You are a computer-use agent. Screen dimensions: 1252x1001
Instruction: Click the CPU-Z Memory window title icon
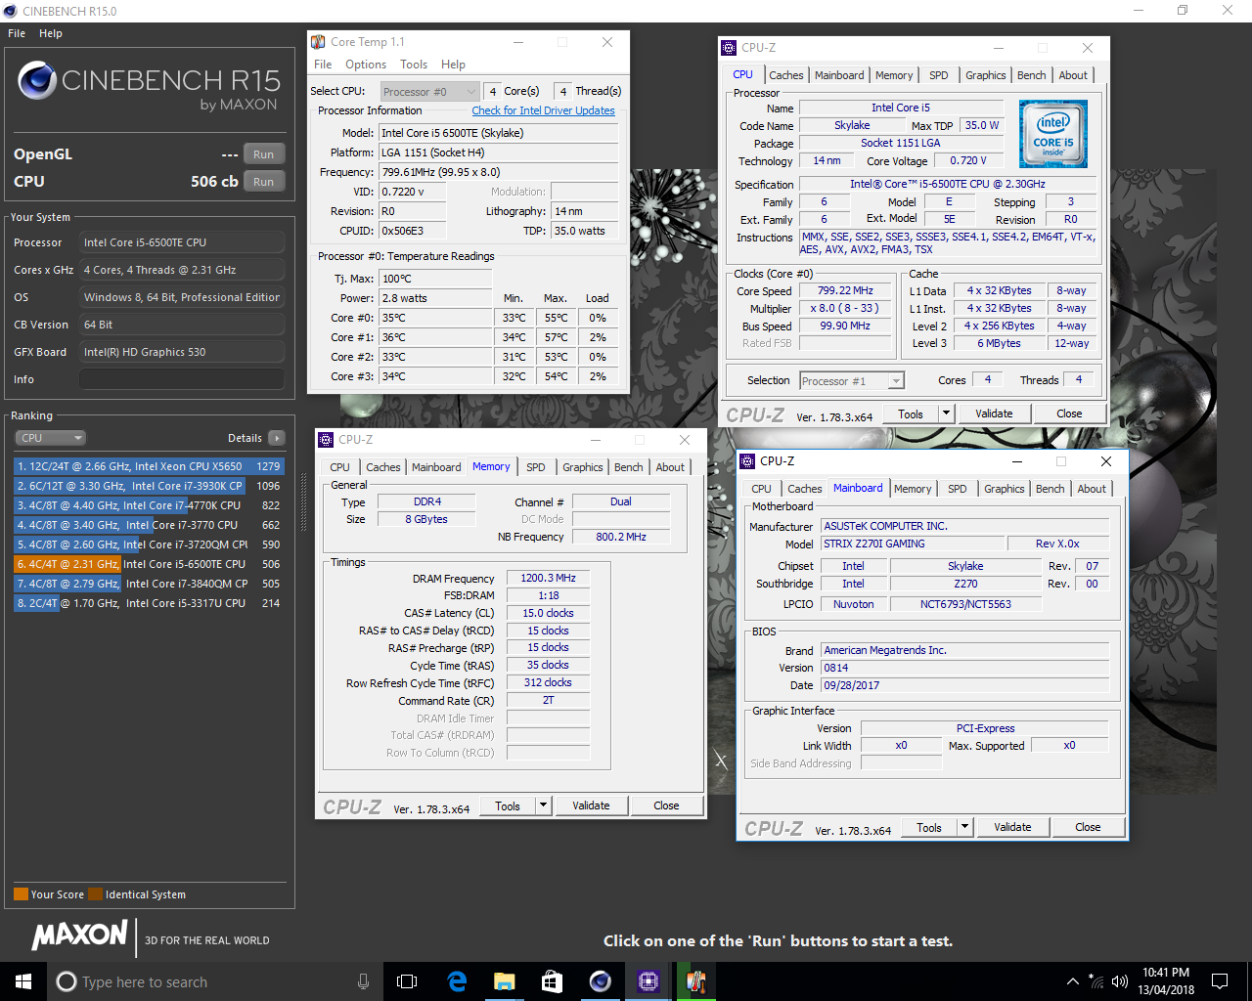[327, 440]
